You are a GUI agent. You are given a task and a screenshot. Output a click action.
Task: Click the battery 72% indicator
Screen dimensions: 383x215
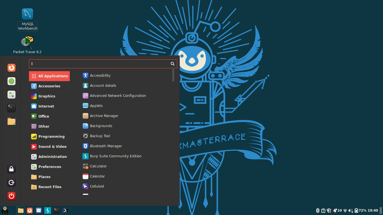[x=361, y=211]
